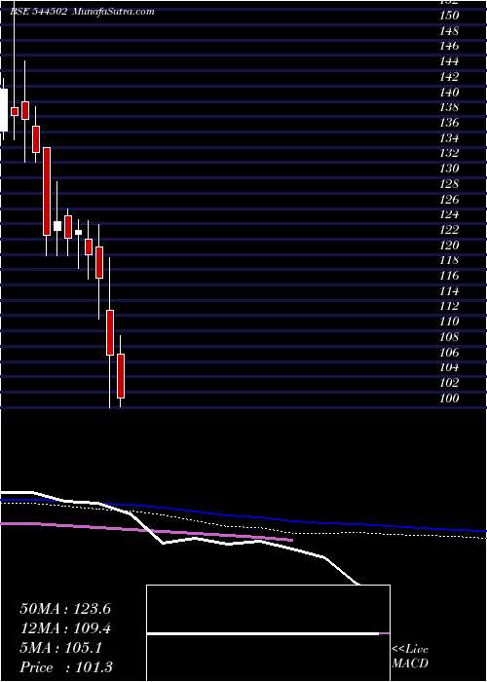Click the 112 price axis label
The image size is (487, 682).
[x=449, y=306]
